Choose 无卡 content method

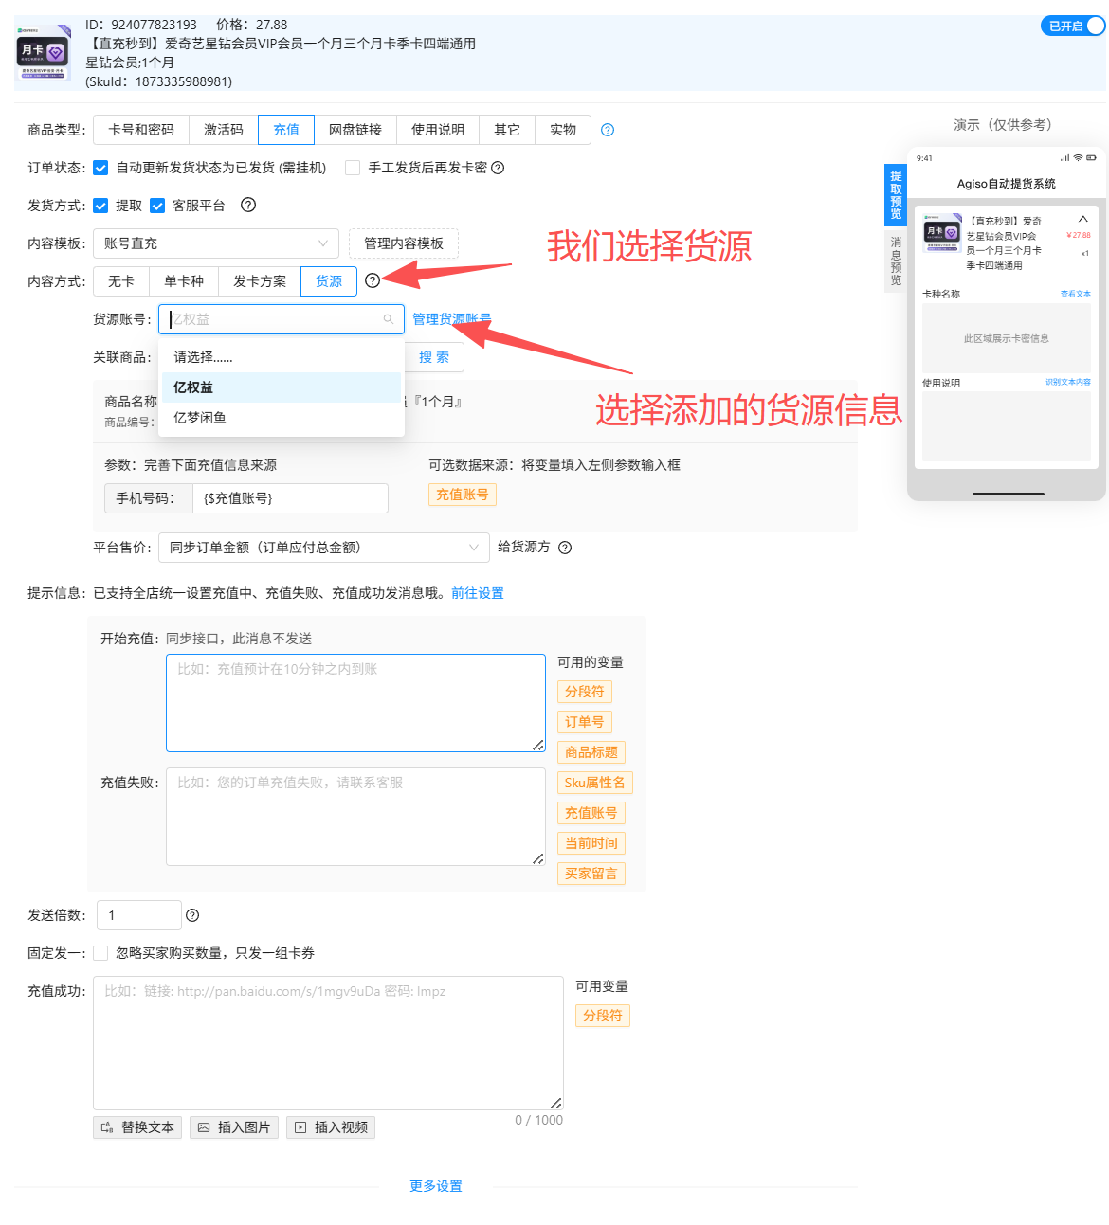121,281
